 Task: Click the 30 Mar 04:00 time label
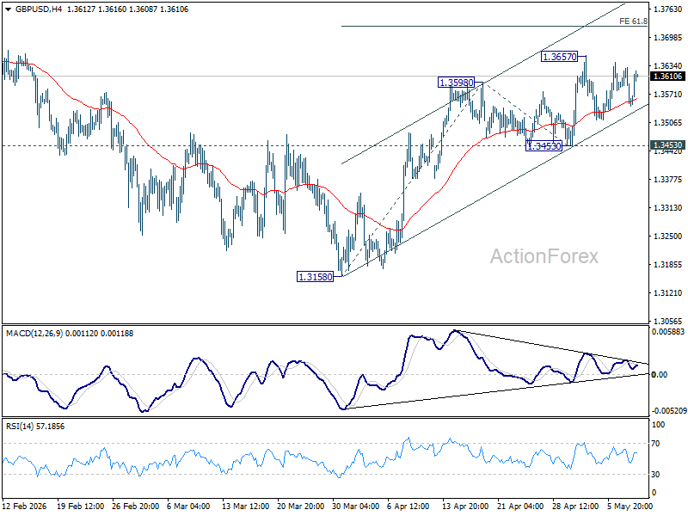coord(356,507)
